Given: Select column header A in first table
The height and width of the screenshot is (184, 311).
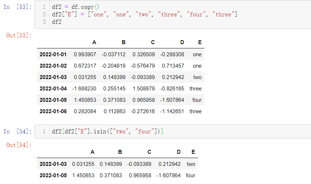Looking at the screenshot, I should click(x=94, y=42).
